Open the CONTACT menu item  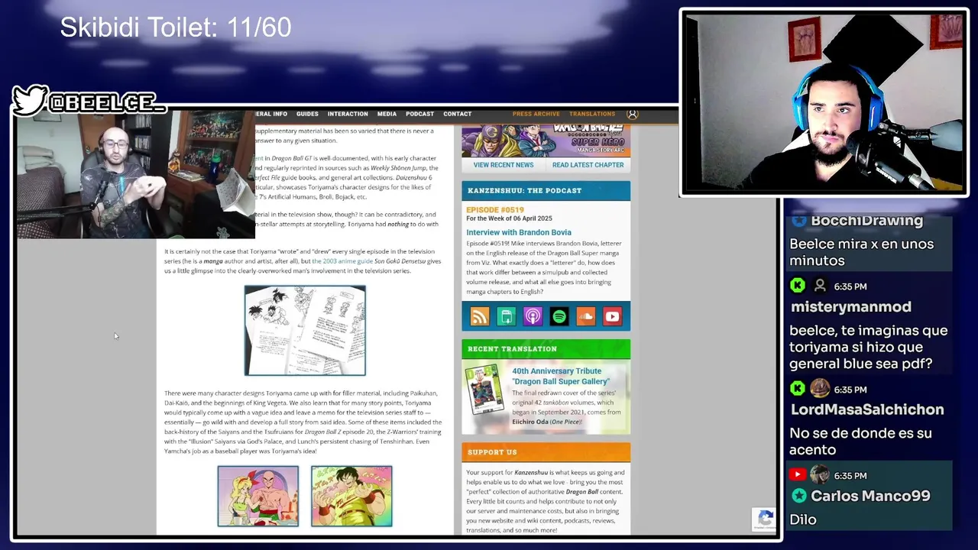pyautogui.click(x=457, y=114)
